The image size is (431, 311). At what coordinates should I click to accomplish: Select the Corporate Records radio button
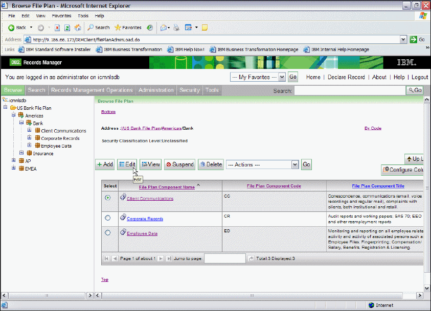pyautogui.click(x=107, y=218)
